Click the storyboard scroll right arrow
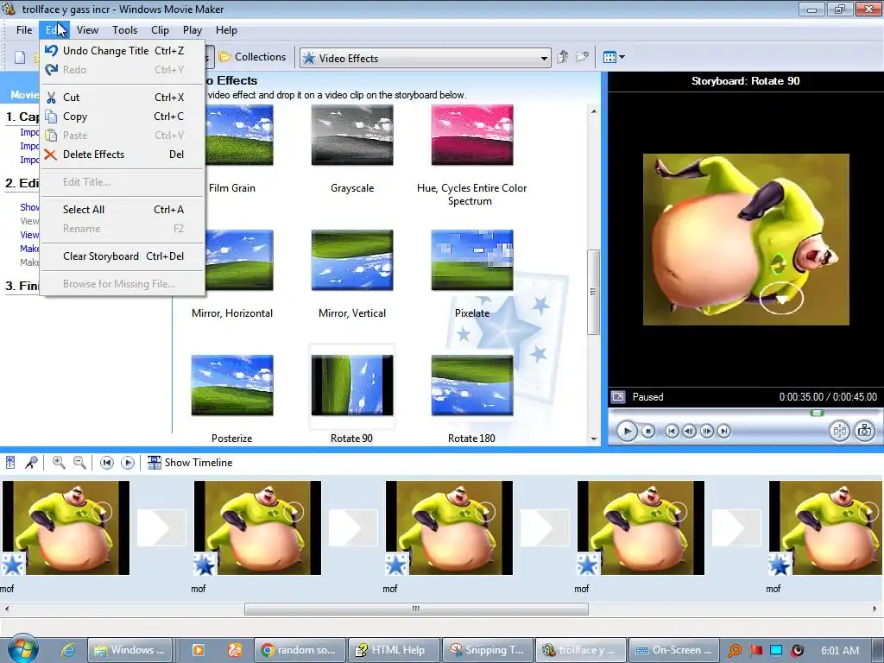 (x=875, y=609)
